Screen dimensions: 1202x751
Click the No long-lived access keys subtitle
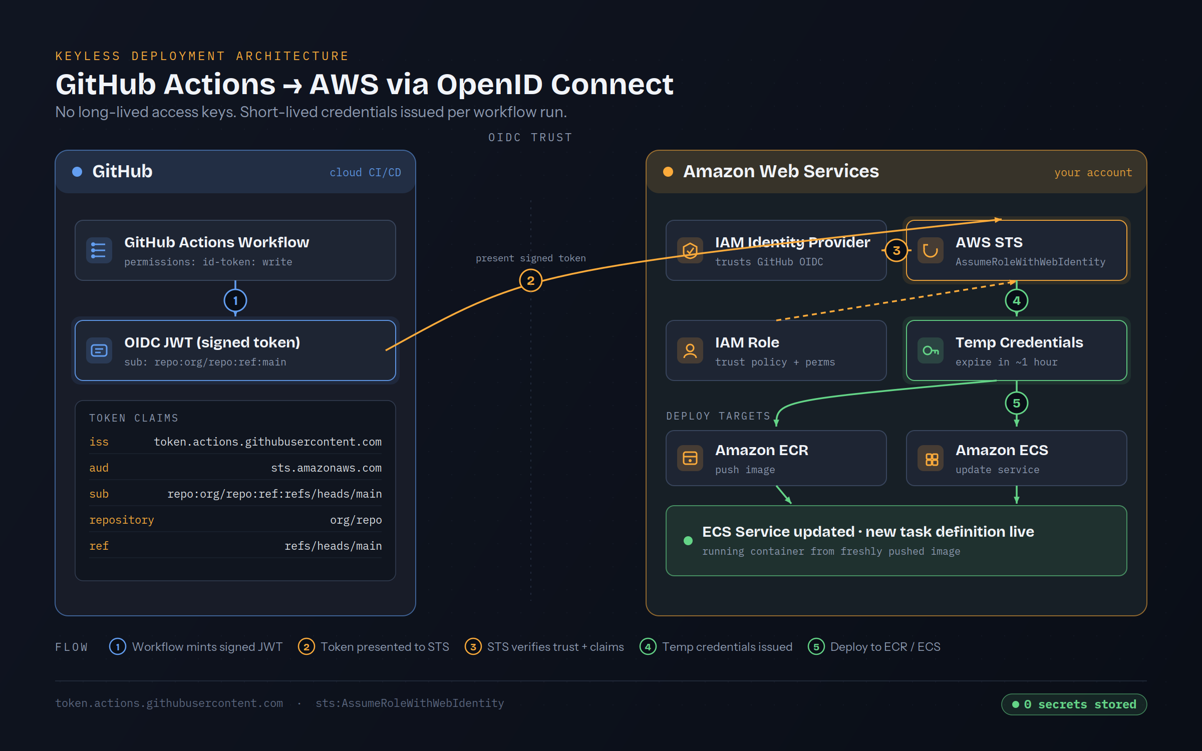point(311,112)
